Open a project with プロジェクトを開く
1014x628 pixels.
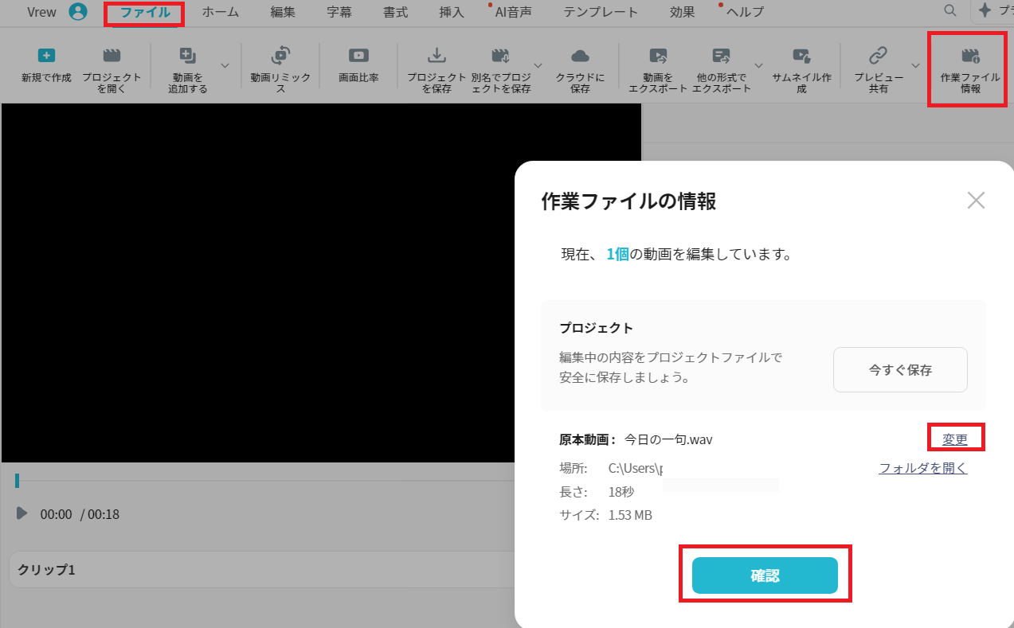[x=112, y=70]
